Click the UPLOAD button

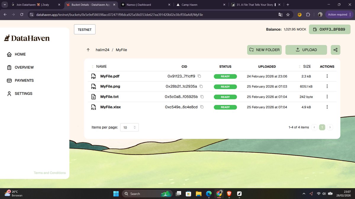click(306, 50)
